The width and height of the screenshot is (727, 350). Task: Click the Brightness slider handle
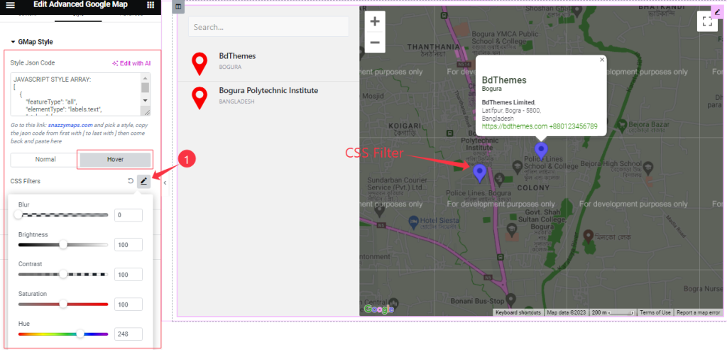63,244
